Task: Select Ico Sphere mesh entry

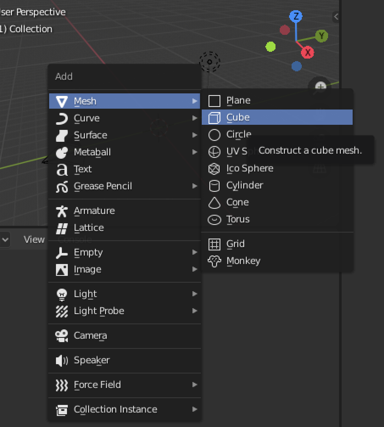Action: click(x=277, y=168)
